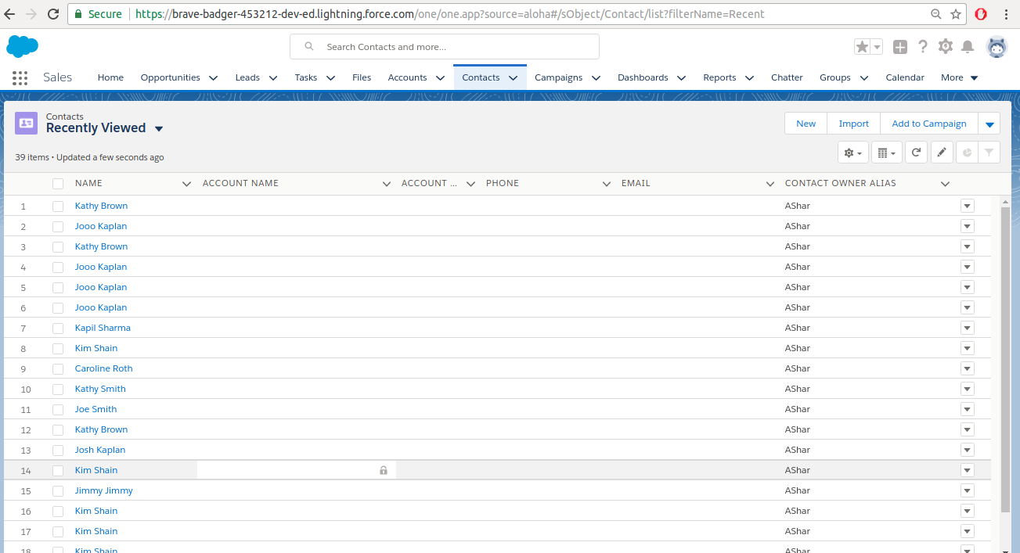Screen dimensions: 1020x553
Task: Open Global Actions plus icon
Action: coord(900,47)
